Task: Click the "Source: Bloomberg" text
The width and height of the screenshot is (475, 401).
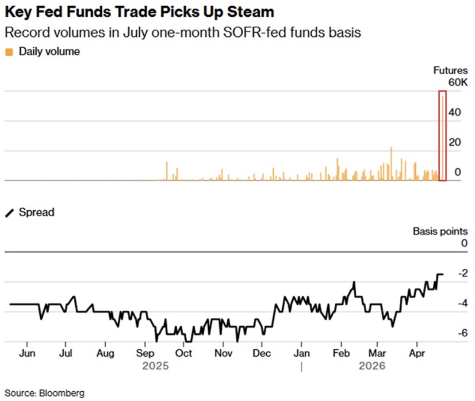Action: 45,393
